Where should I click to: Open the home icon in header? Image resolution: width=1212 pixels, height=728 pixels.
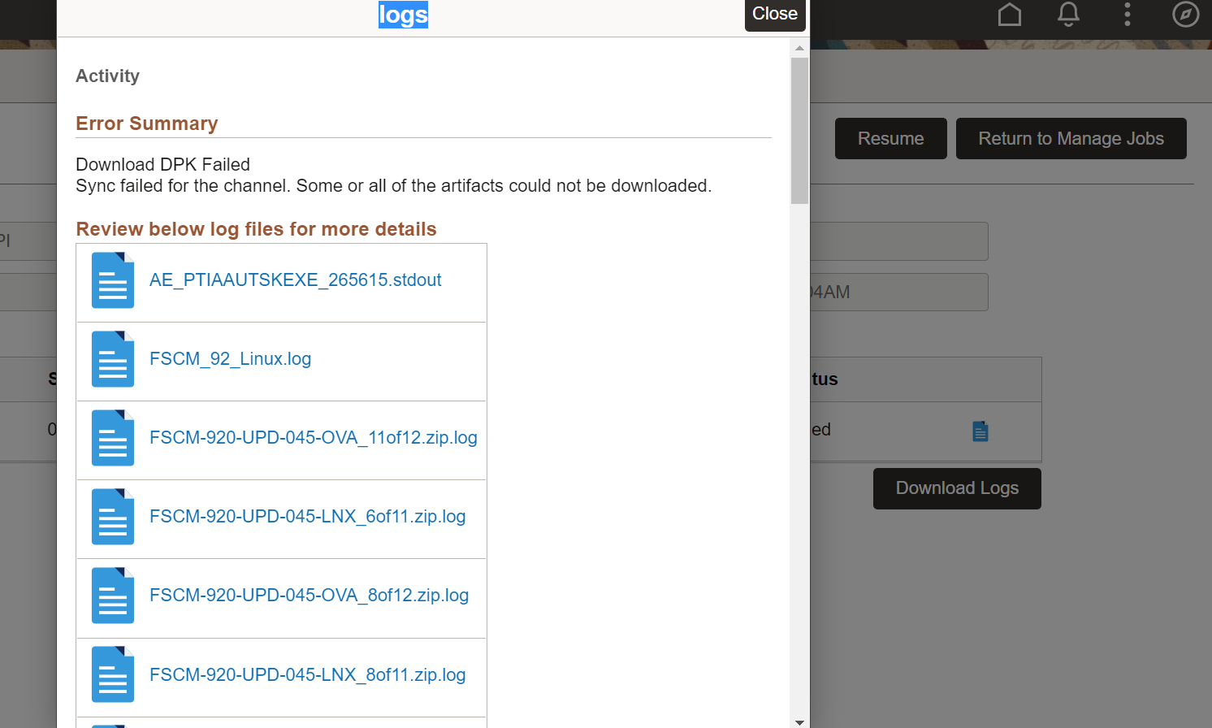point(1010,15)
